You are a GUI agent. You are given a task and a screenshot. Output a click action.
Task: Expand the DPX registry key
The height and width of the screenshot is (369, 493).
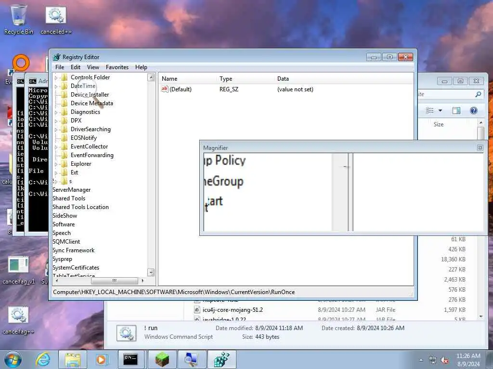click(56, 121)
